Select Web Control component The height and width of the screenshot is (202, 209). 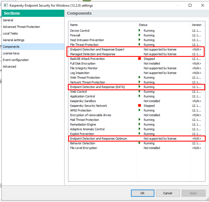pos(78,92)
